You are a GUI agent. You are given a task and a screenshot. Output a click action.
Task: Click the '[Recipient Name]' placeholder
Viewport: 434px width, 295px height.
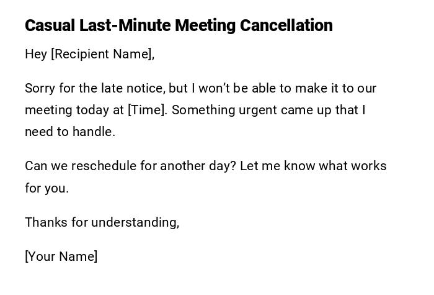(102, 54)
